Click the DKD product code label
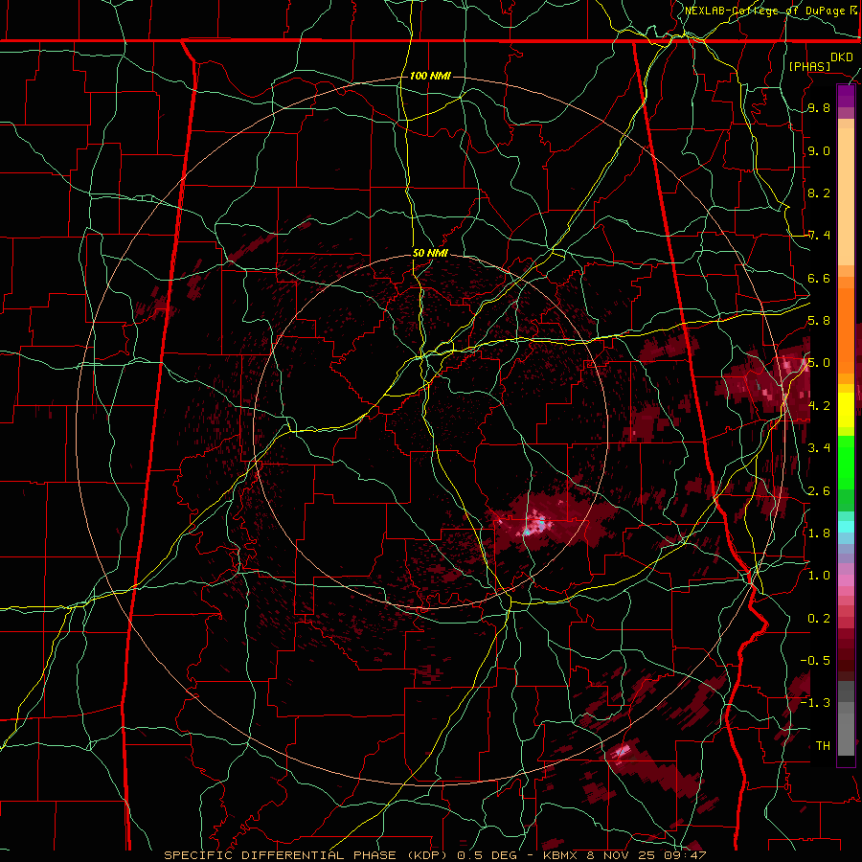This screenshot has height=862, width=862. (x=841, y=57)
